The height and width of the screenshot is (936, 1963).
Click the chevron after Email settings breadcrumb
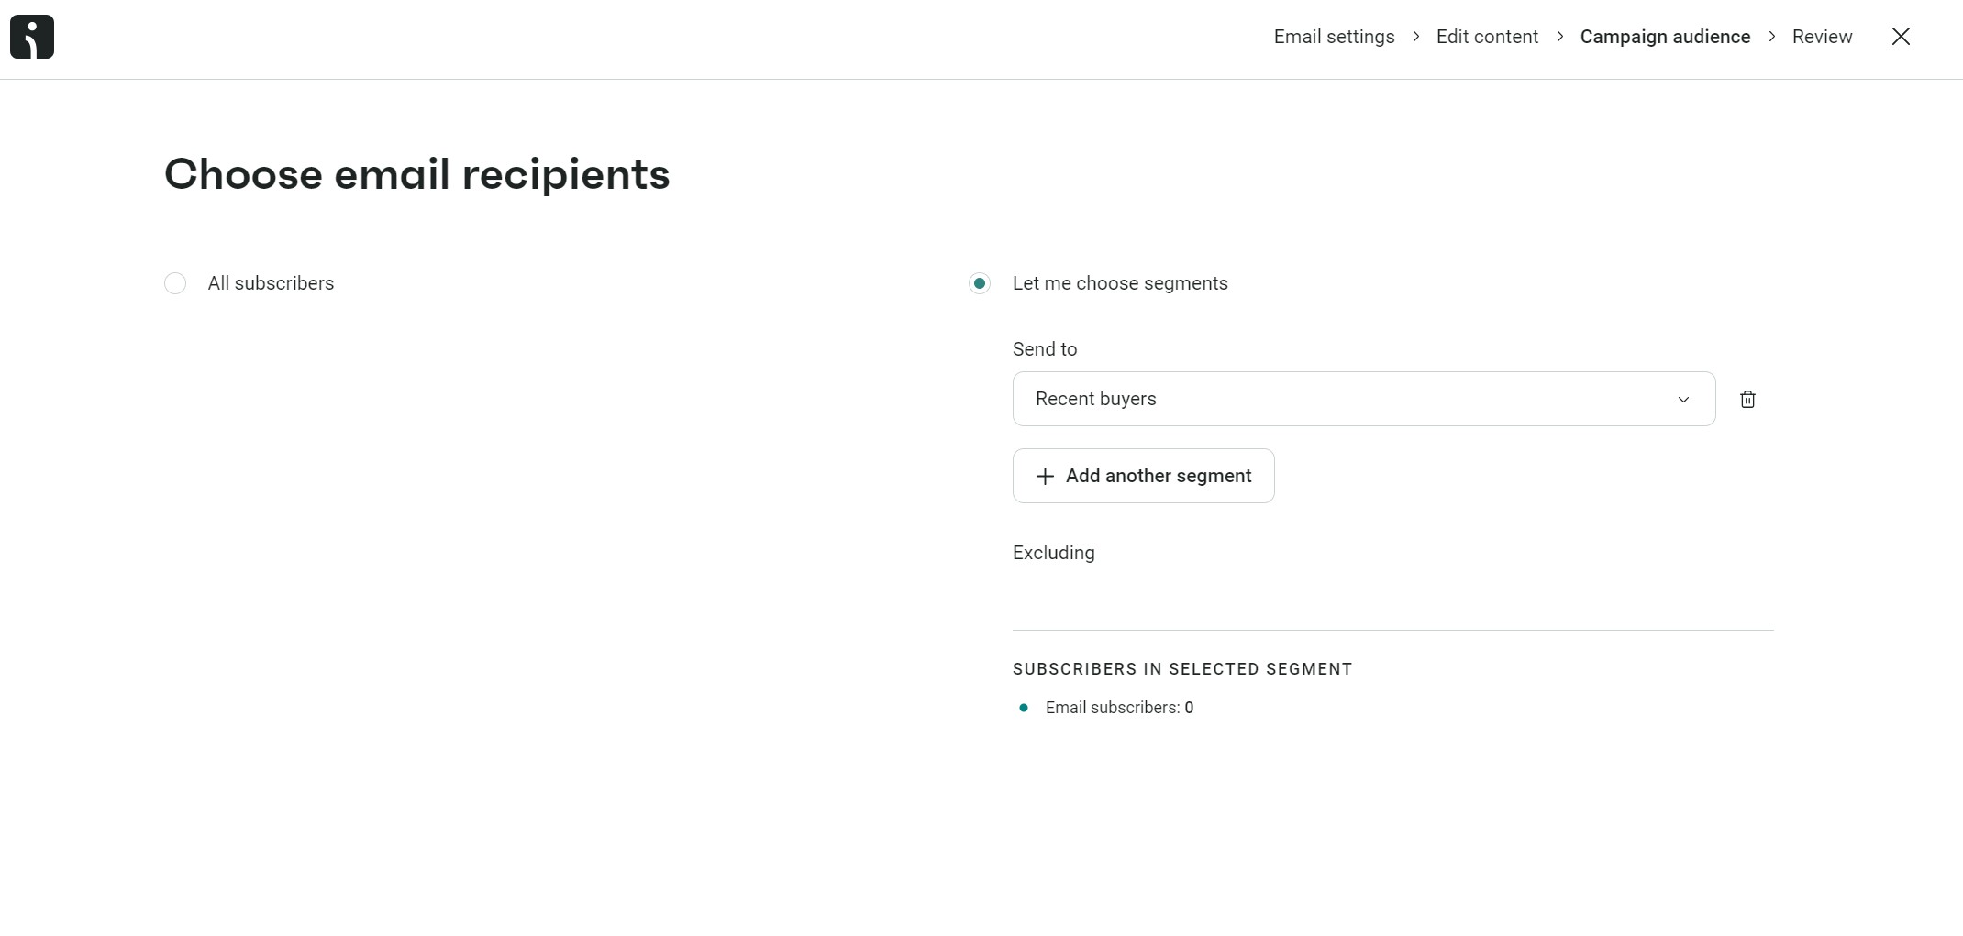[1415, 37]
